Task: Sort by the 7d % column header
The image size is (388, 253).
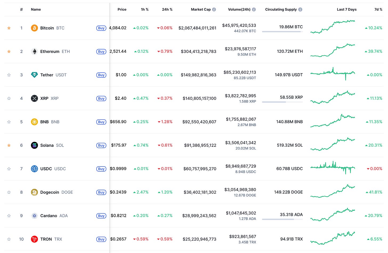Action: 378,9
